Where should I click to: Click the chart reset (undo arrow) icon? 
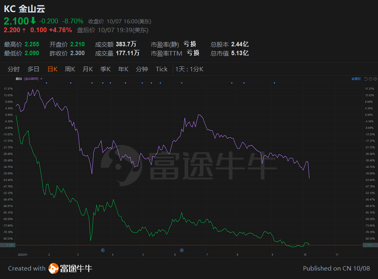(366, 79)
